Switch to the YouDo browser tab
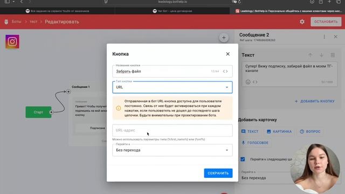 pyautogui.click(x=58, y=11)
